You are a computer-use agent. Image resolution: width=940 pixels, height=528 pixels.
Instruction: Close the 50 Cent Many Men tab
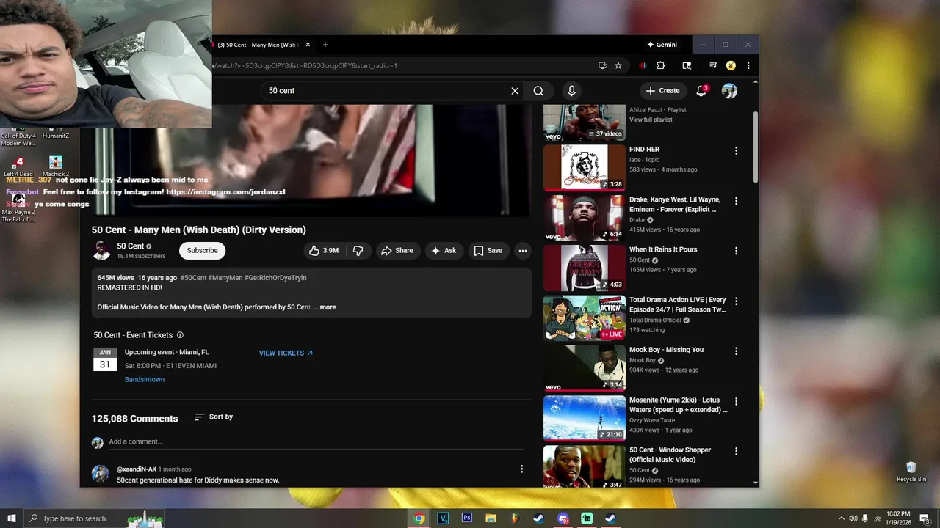coord(308,45)
